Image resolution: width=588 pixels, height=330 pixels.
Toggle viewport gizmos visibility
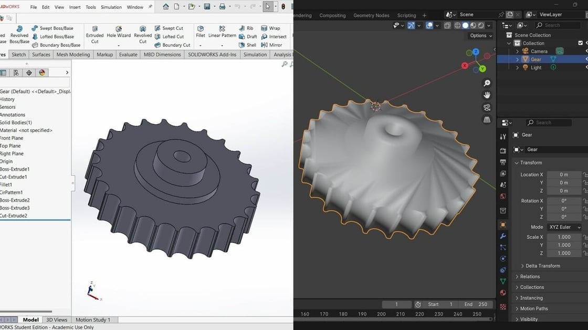click(x=411, y=25)
